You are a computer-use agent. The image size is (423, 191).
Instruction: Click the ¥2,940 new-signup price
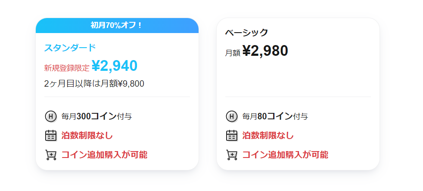[115, 66]
